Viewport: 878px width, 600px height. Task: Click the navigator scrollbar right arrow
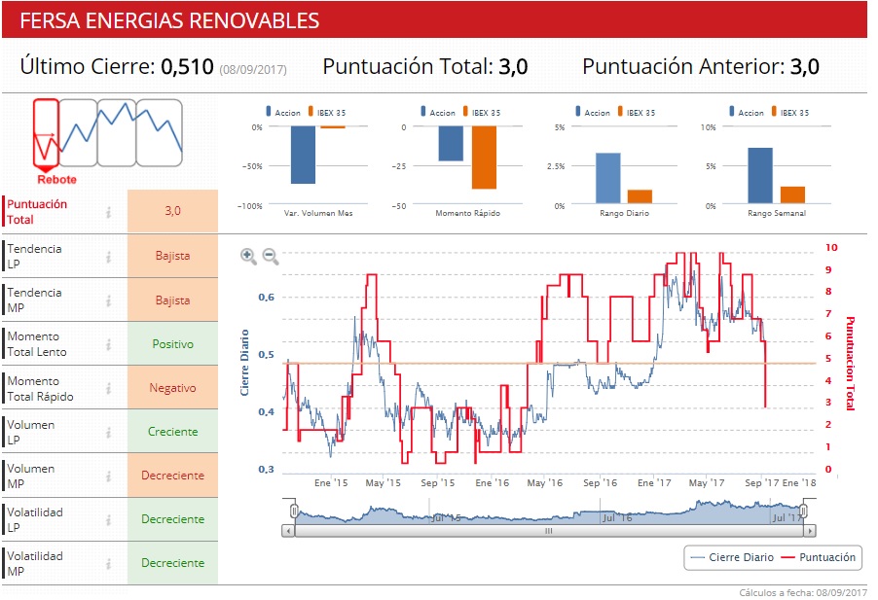(810, 531)
